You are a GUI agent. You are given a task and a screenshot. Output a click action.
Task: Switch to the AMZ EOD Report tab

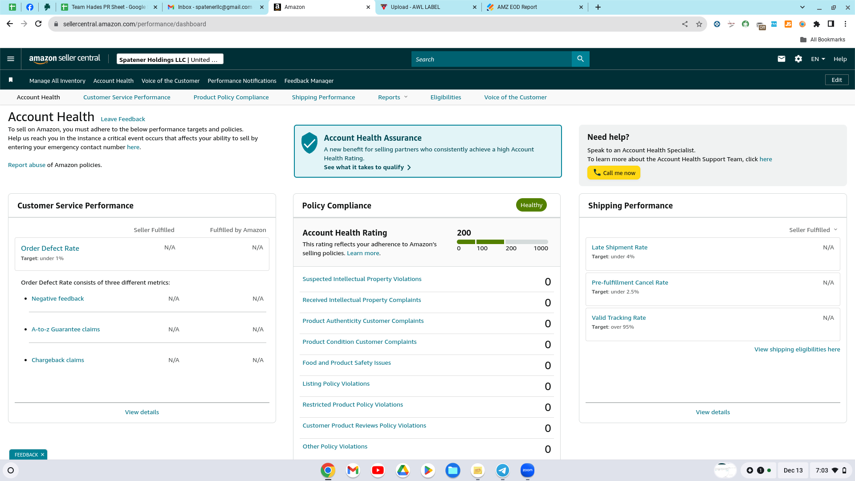[x=534, y=7]
